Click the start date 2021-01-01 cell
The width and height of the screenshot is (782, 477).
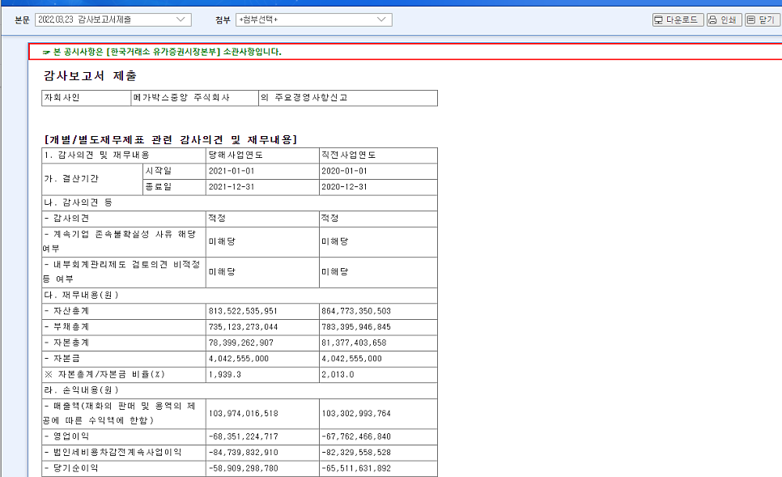(x=262, y=171)
